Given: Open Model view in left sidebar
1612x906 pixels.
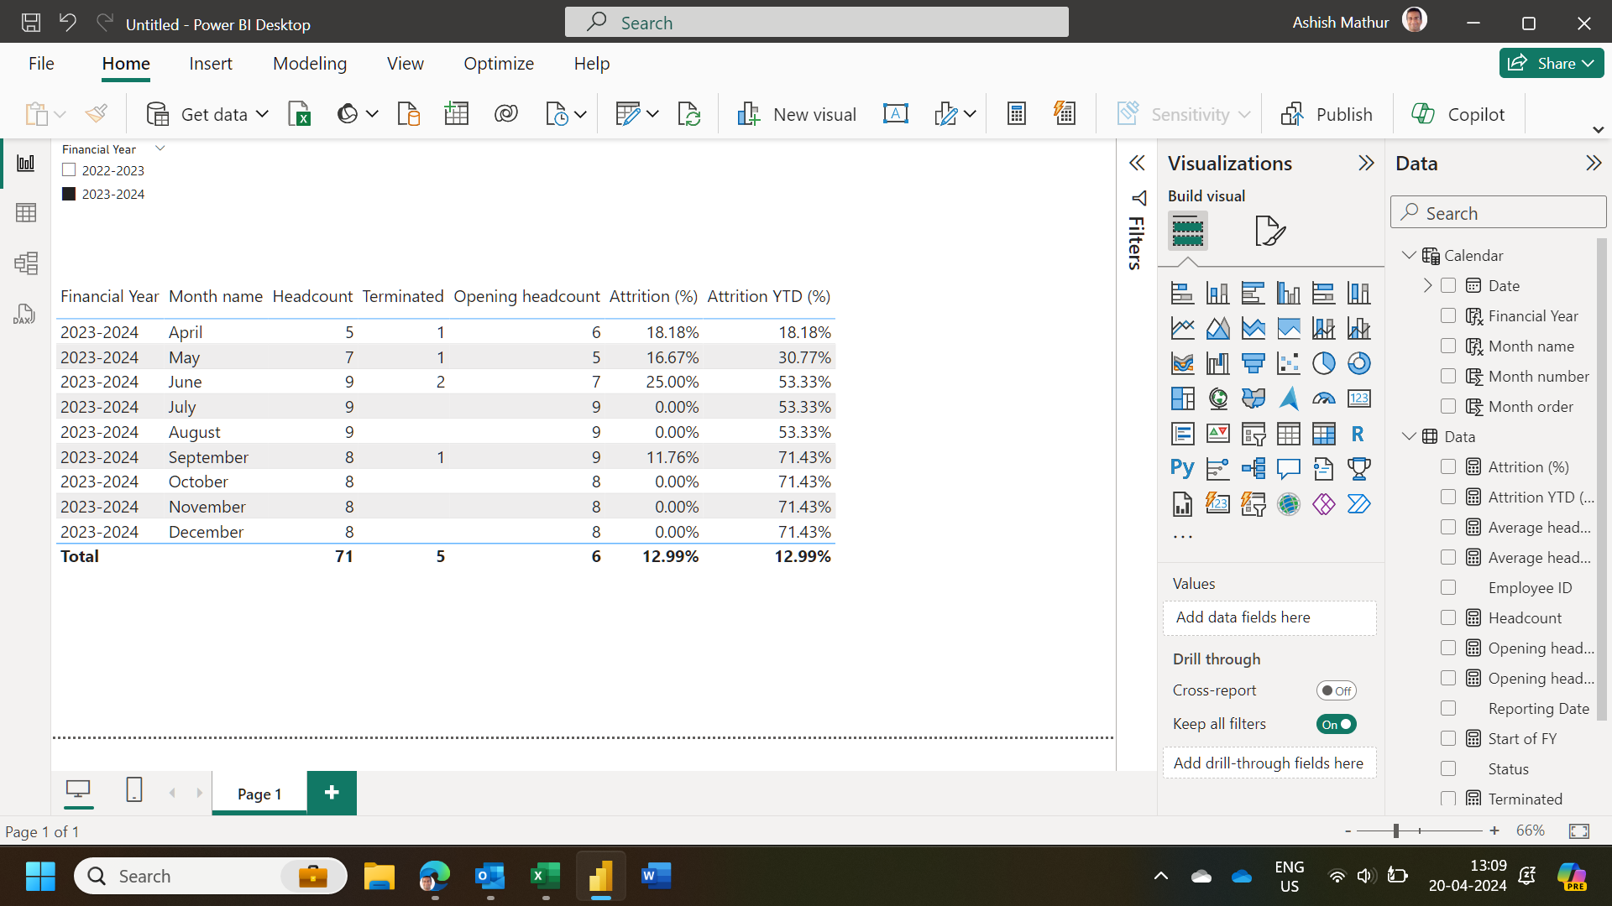Looking at the screenshot, I should tap(26, 263).
